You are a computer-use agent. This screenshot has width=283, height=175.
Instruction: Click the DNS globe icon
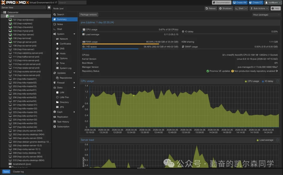click(x=57, y=49)
